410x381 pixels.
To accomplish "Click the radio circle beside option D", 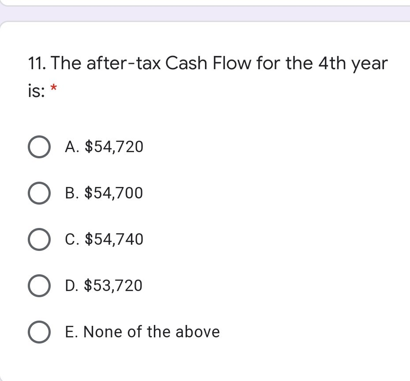I will click(x=39, y=286).
